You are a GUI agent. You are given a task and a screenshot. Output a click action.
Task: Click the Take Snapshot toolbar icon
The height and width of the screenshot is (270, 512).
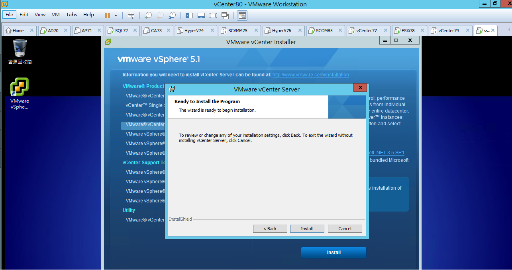(148, 16)
